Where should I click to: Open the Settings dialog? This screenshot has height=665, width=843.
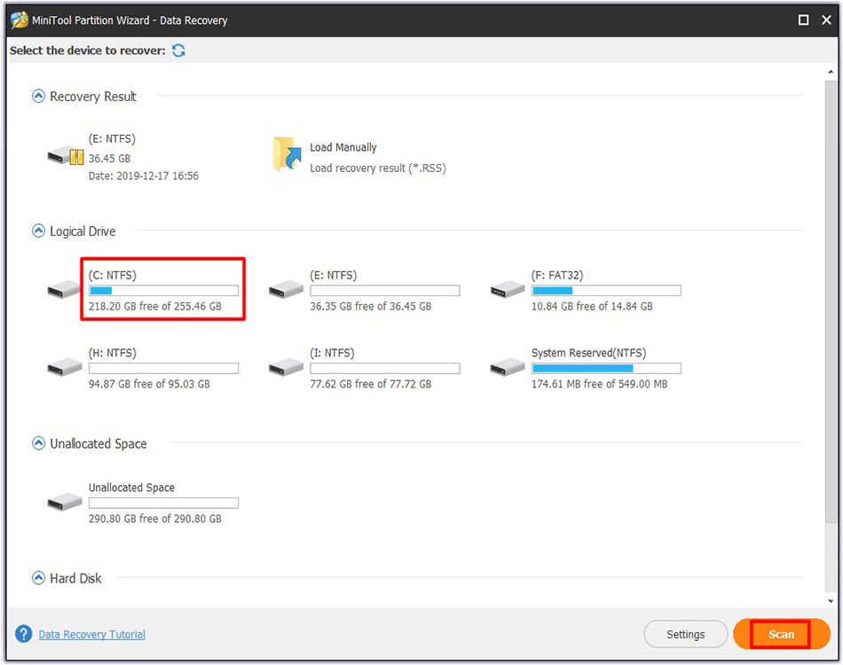click(685, 634)
